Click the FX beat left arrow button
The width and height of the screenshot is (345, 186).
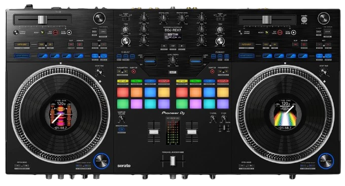[x=164, y=46]
